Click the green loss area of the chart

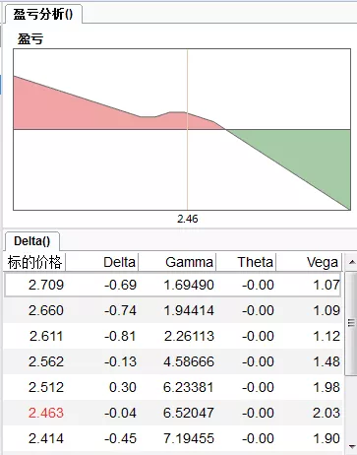pyautogui.click(x=315, y=155)
